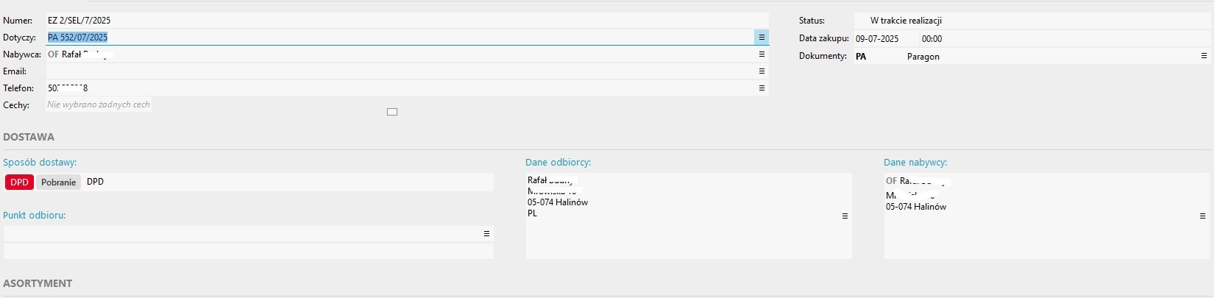Open the Cechy selector with no features chosen
Screen dimensions: 1217x298
click(x=99, y=105)
